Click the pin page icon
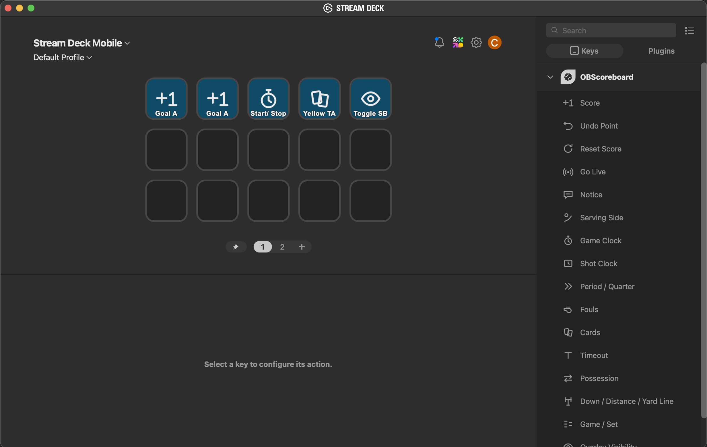Image resolution: width=707 pixels, height=447 pixels. pos(236,247)
